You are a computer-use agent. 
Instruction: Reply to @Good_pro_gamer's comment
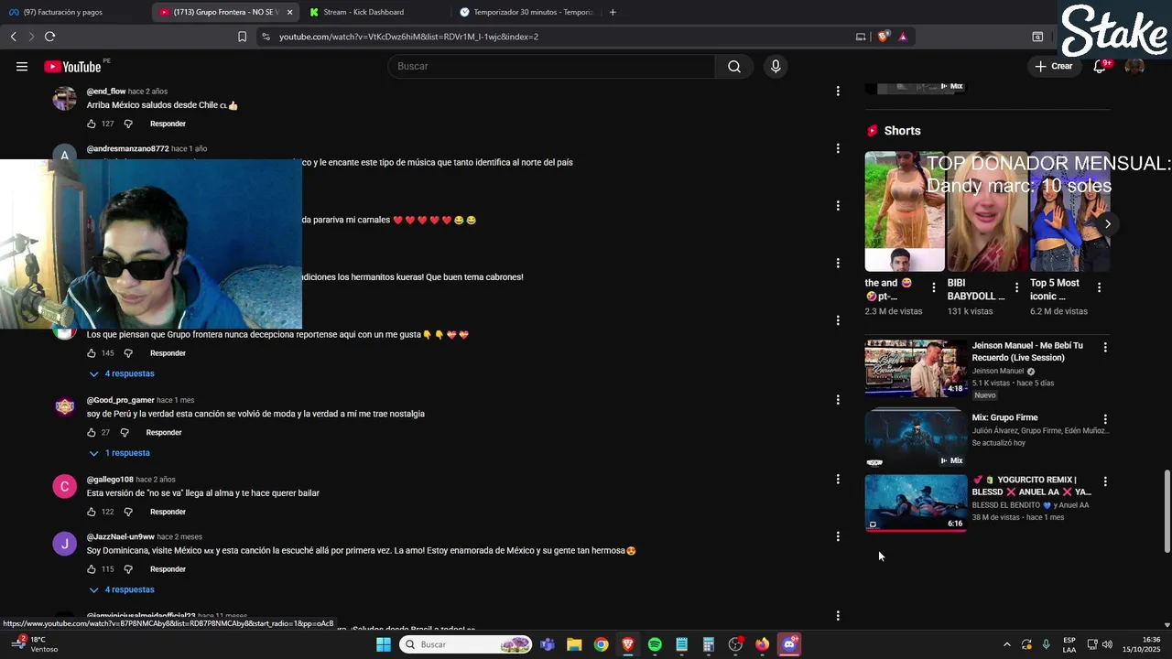coord(164,432)
